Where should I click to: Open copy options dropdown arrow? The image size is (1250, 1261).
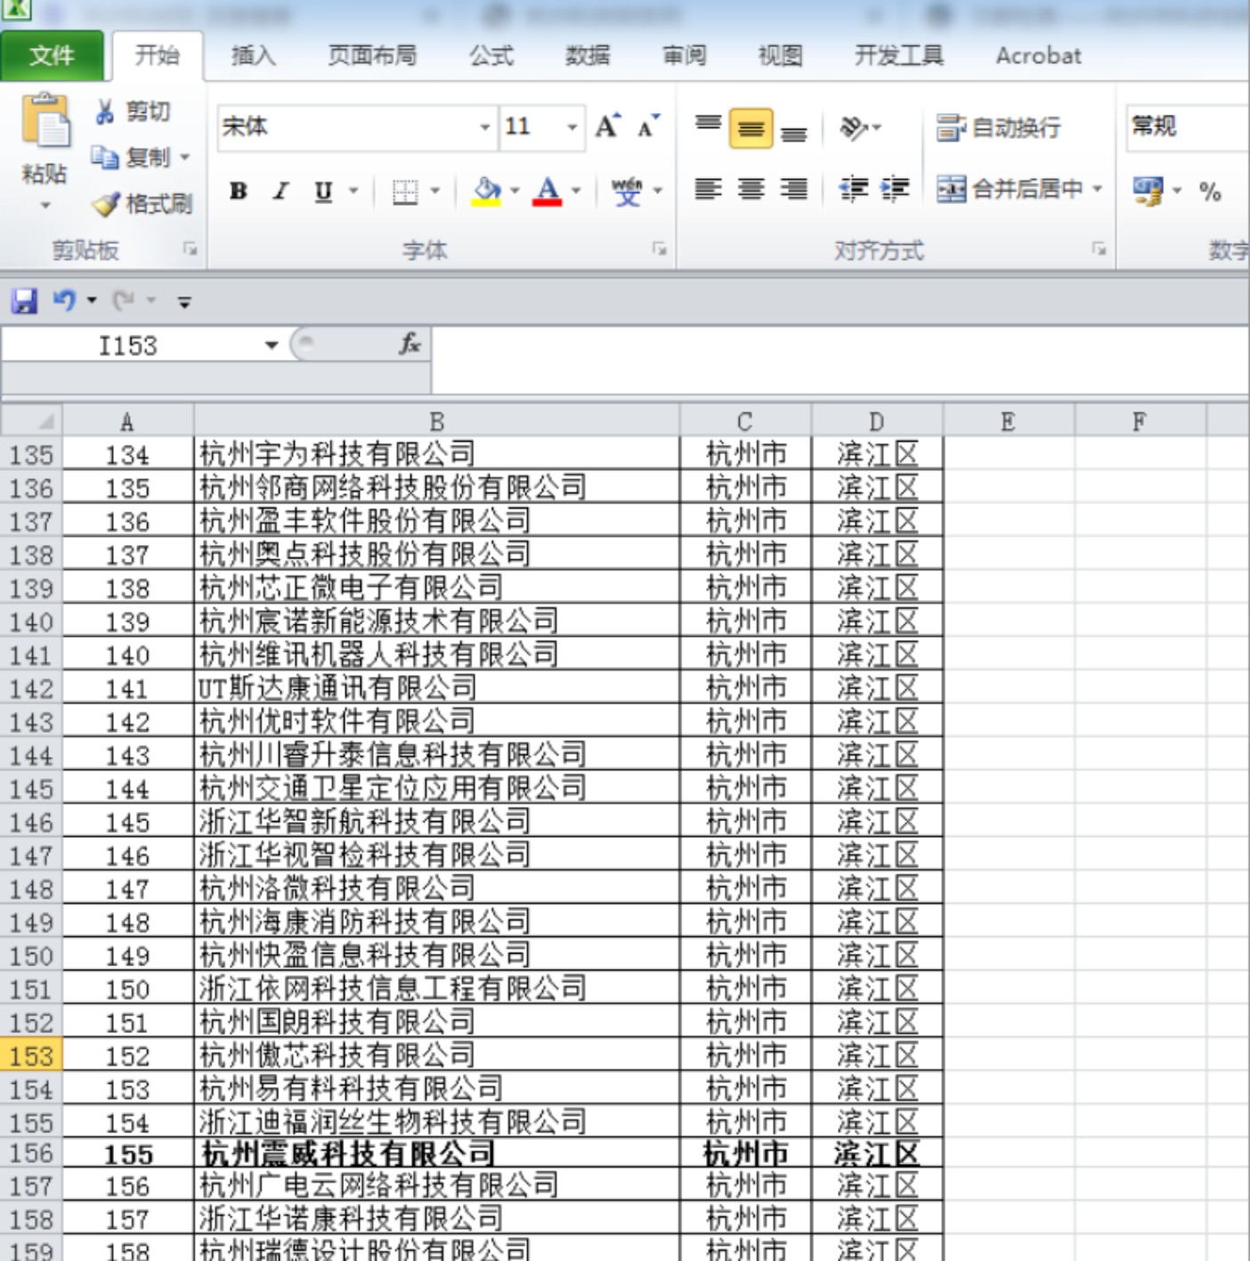pyautogui.click(x=184, y=158)
